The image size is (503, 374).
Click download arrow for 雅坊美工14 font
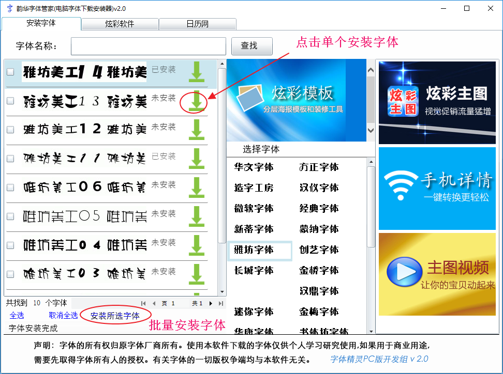(x=197, y=72)
